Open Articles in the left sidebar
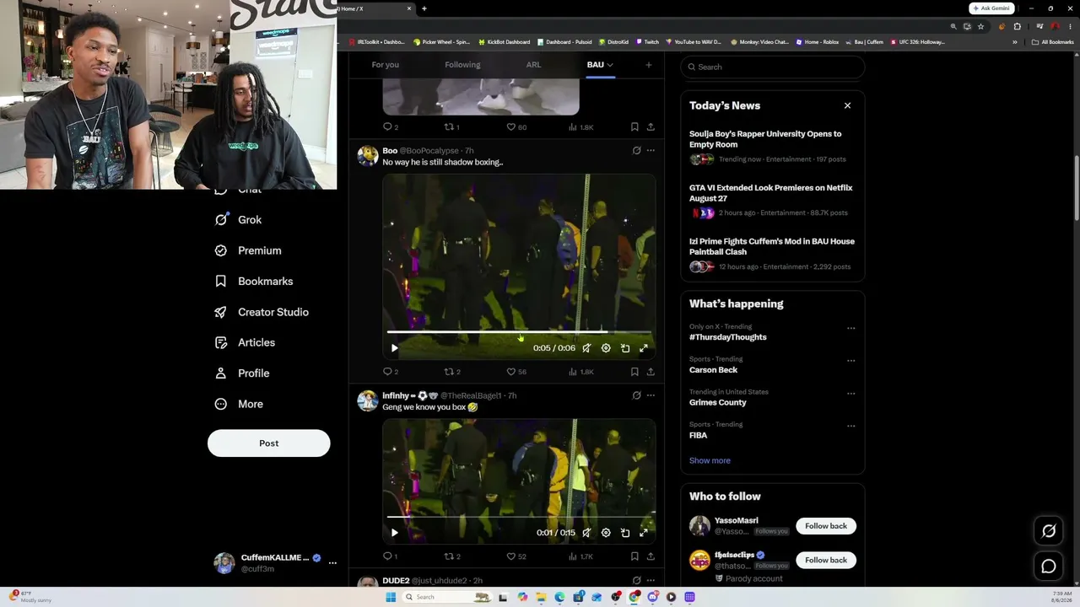Image resolution: width=1080 pixels, height=607 pixels. pos(245,342)
